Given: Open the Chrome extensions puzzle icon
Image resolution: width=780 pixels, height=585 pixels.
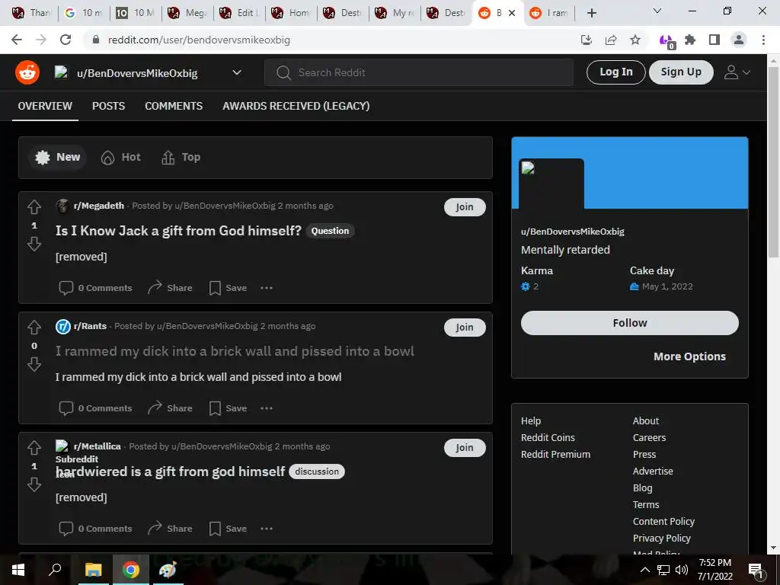Looking at the screenshot, I should pyautogui.click(x=690, y=40).
